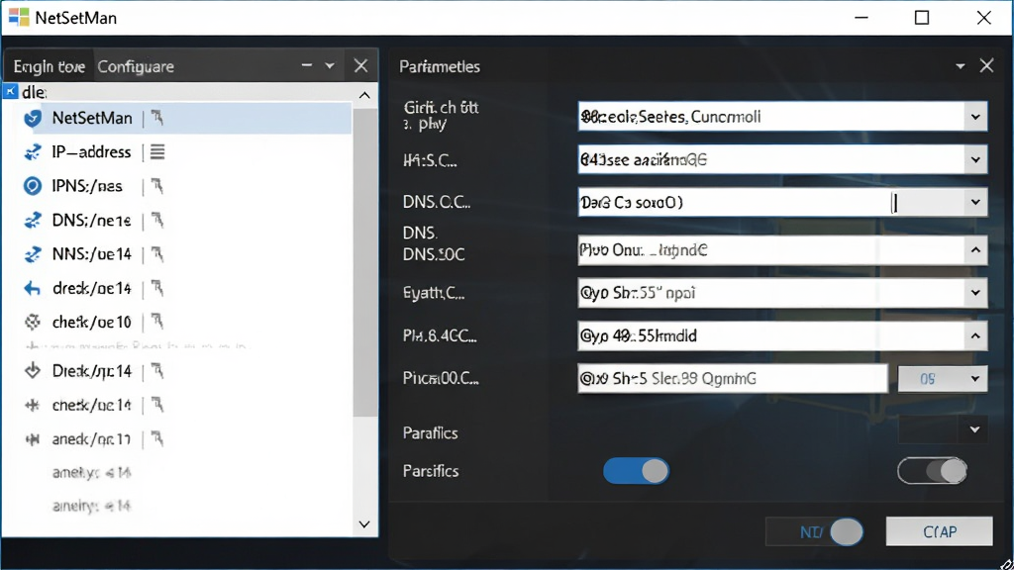The height and width of the screenshot is (570, 1014).
Task: Click the pin icon in cherk/oe10 row
Action: 157,322
